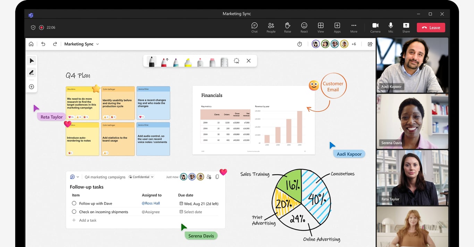Screen dimensions: 474x247
Task: Change the meeting View layout
Action: [321, 27]
